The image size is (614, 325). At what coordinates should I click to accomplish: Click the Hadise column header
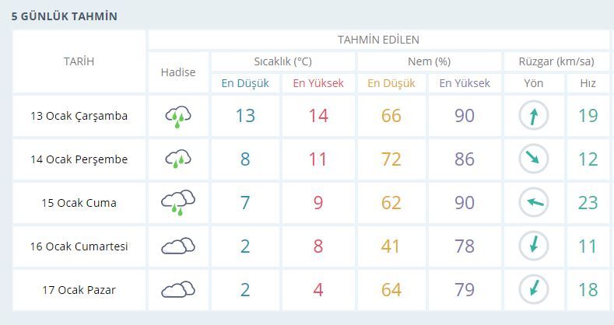click(x=178, y=72)
